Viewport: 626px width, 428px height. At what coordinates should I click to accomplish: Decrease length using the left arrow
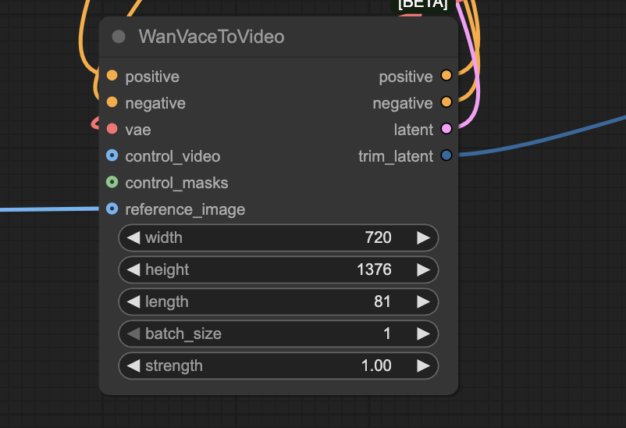(x=133, y=301)
